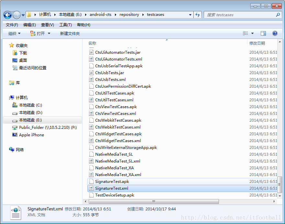
Task: Select 库 in navigation pane
Action: point(17,83)
